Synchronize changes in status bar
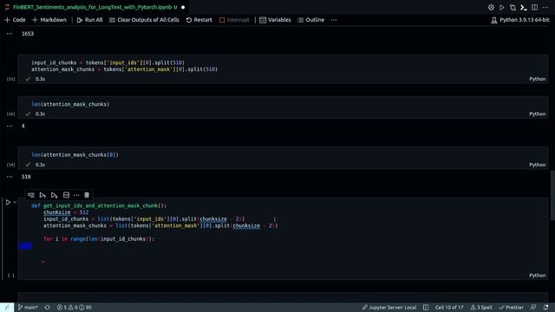The image size is (555, 312). pyautogui.click(x=47, y=308)
